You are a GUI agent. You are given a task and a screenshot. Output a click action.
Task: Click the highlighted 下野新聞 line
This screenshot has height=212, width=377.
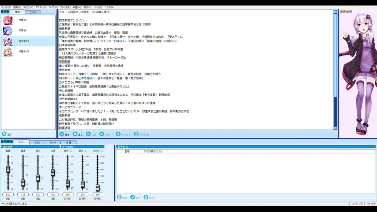(65, 62)
